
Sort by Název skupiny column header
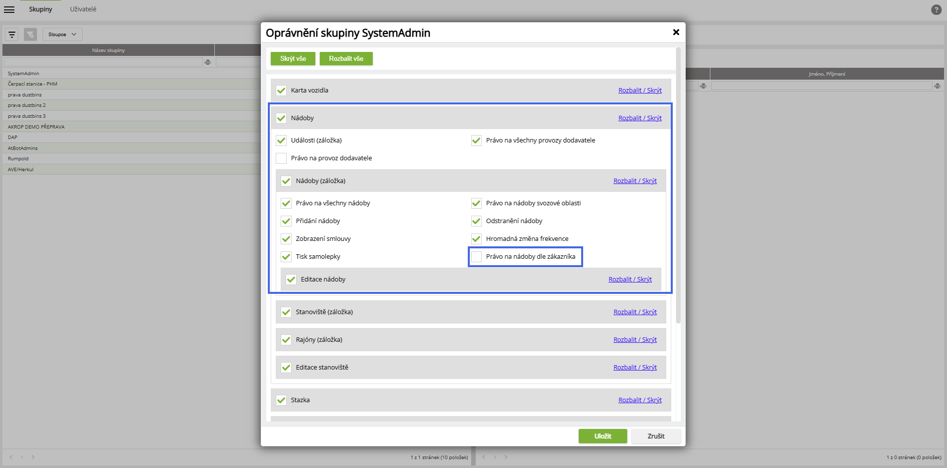(x=108, y=50)
